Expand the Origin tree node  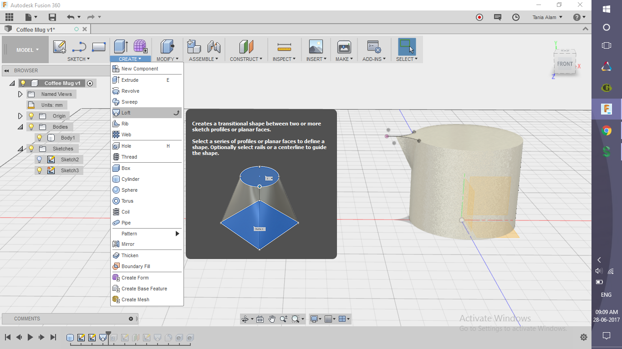point(20,116)
